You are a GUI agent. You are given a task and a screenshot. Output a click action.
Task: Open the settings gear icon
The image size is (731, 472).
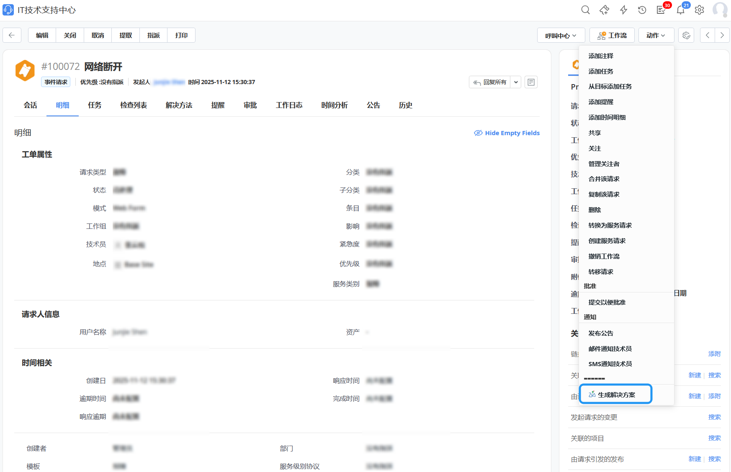(699, 10)
